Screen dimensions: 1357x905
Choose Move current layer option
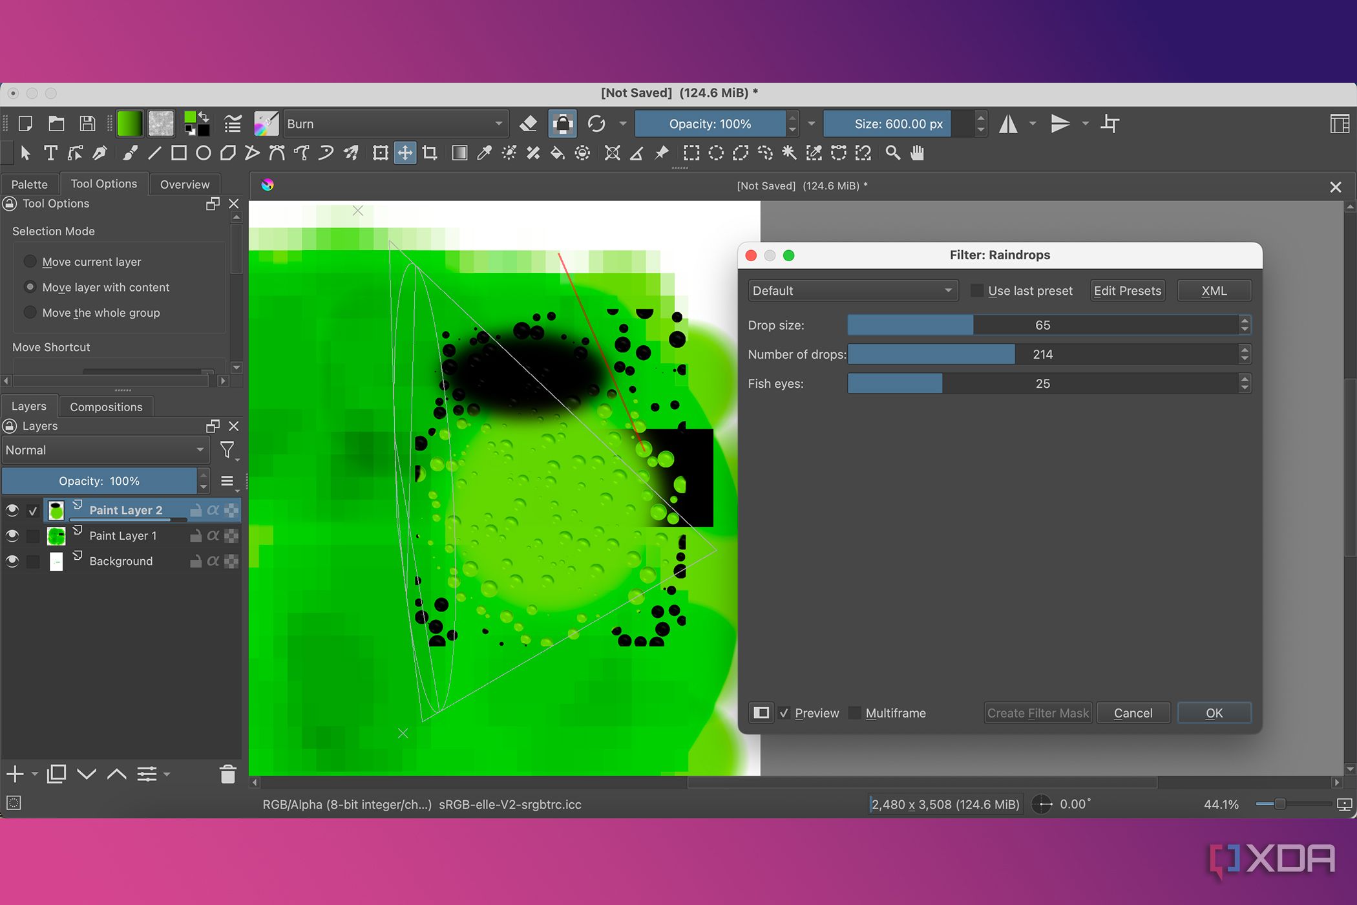pyautogui.click(x=30, y=261)
